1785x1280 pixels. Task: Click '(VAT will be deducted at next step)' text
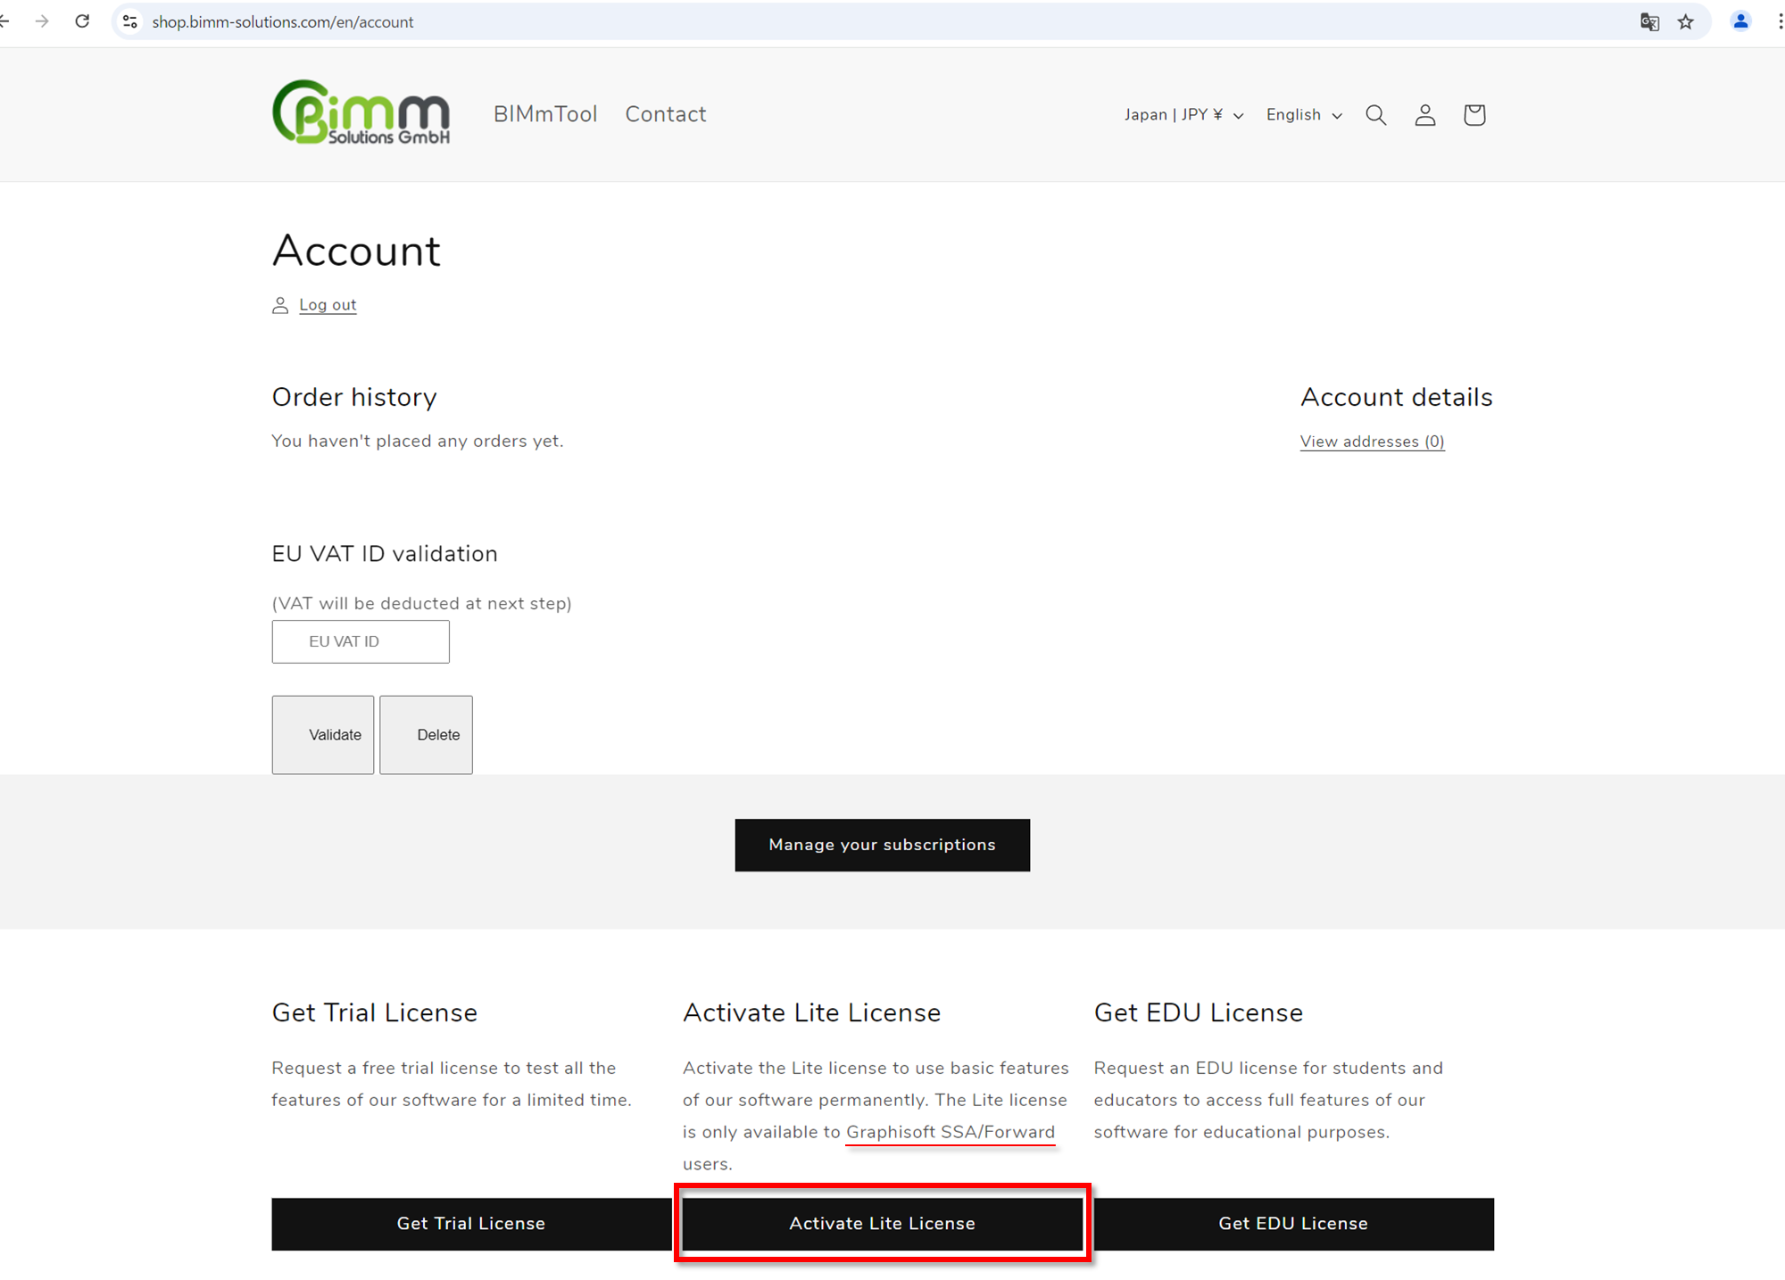pyautogui.click(x=422, y=603)
